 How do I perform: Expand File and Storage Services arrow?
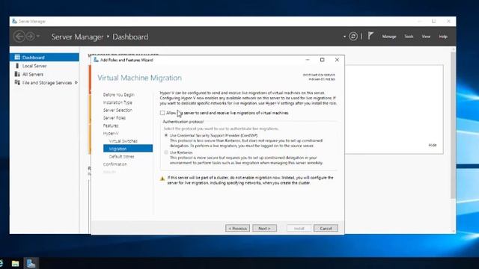76,83
